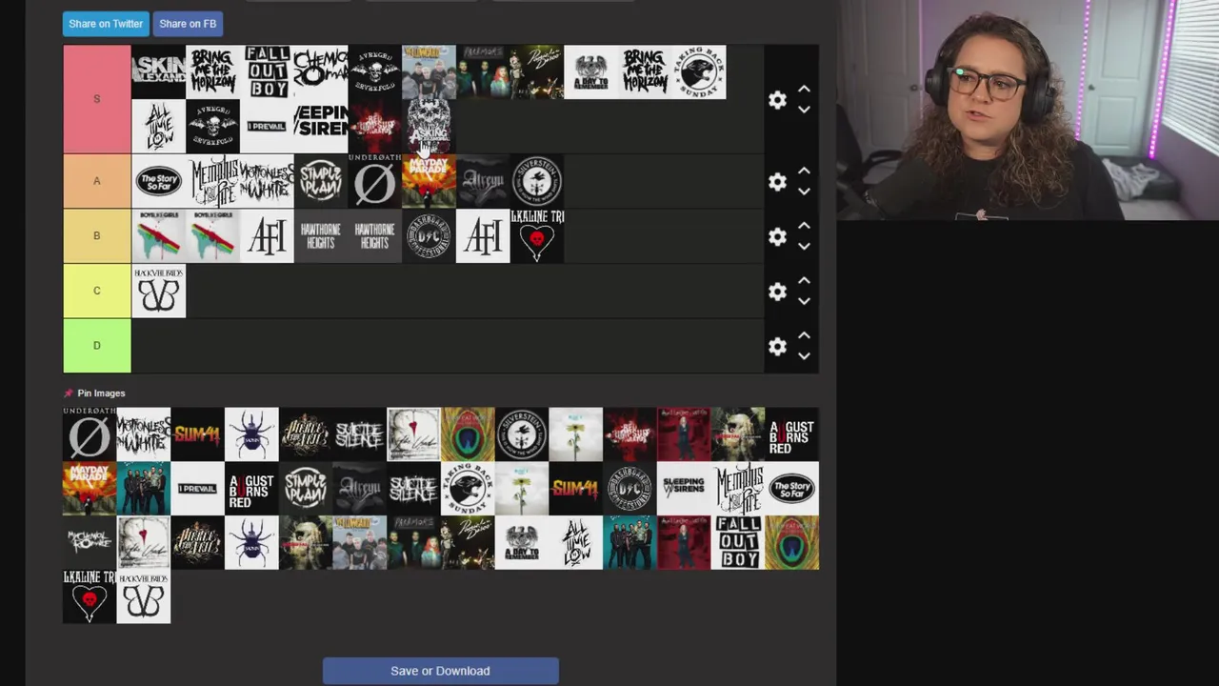Pick Red Jumpsuit Apparatus image in S tier
This screenshot has height=686, width=1219.
[374, 126]
